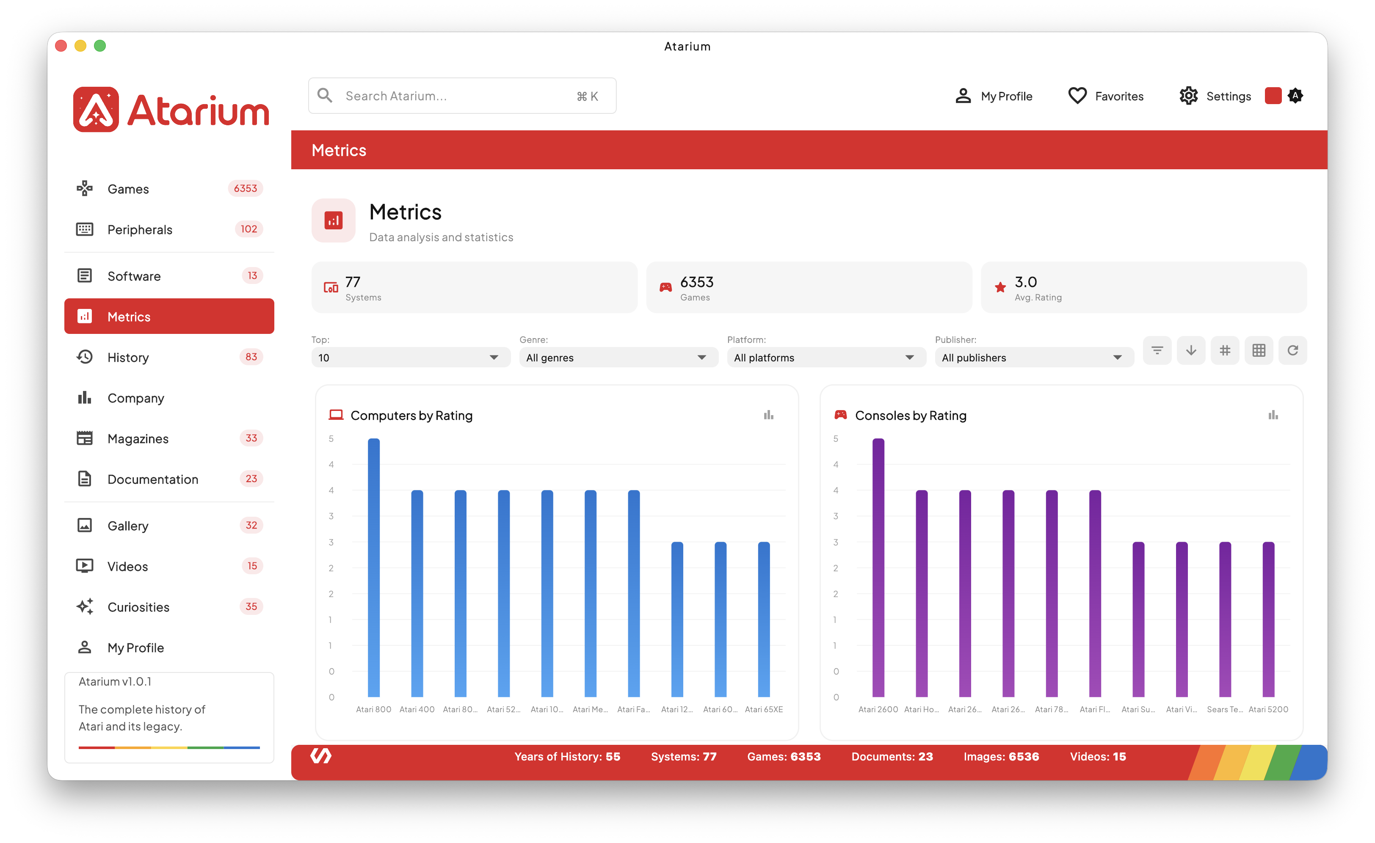Click the red star icon in Avg. Rating card
Image resolution: width=1375 pixels, height=843 pixels.
click(x=1001, y=287)
